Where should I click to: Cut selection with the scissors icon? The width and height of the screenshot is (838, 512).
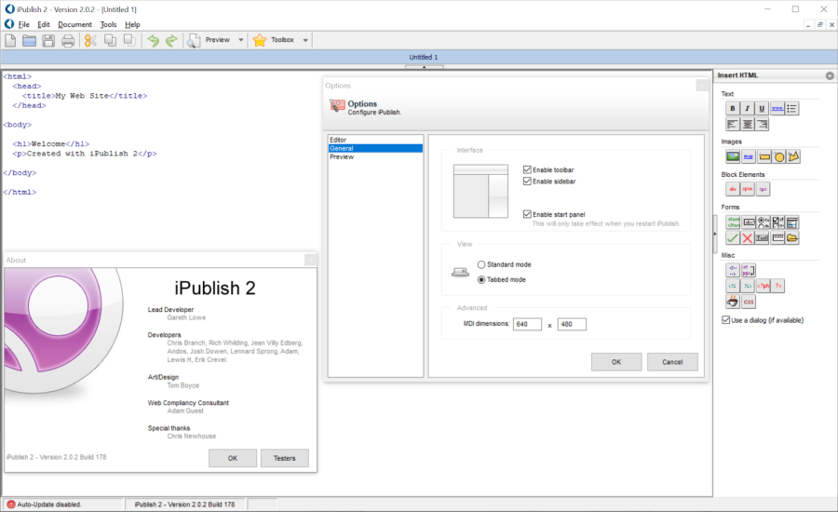pos(90,40)
